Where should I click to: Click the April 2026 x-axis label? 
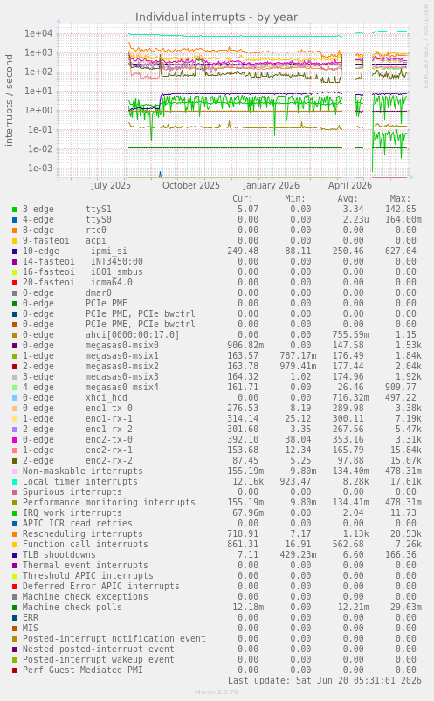pyautogui.click(x=350, y=185)
